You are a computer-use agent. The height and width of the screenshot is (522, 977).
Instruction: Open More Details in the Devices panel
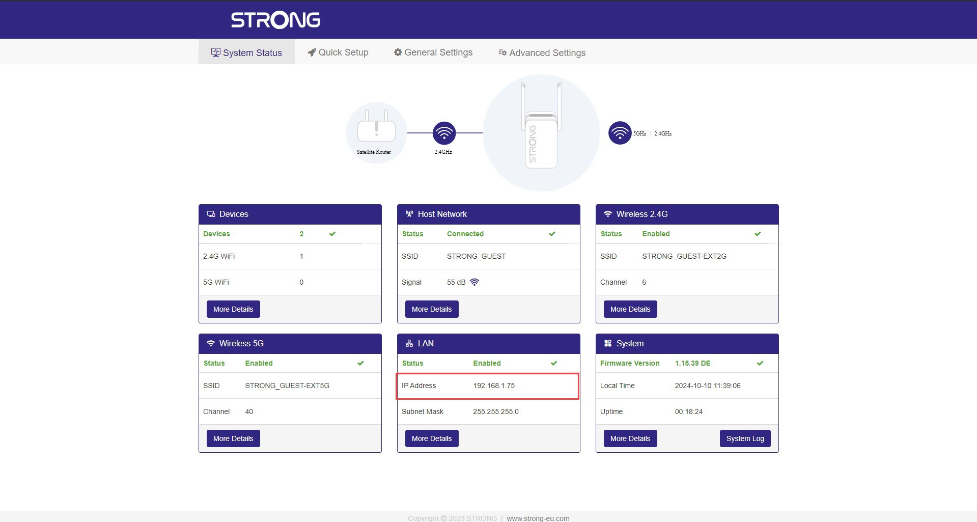click(x=233, y=309)
